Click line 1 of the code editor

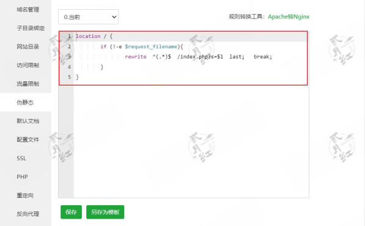tap(191, 36)
